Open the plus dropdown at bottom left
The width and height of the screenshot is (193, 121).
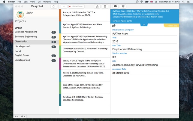(17, 116)
